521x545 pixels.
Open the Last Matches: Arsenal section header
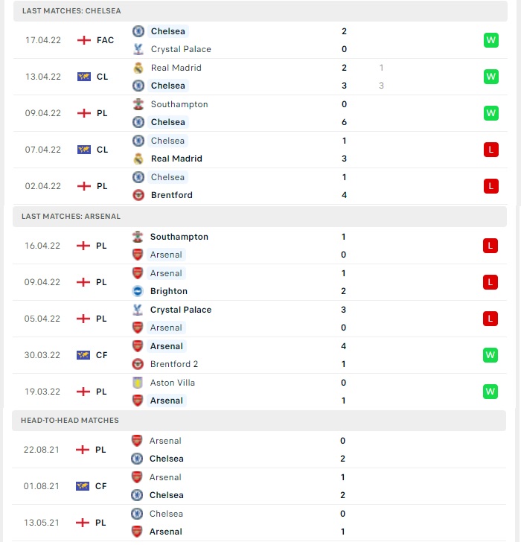(260, 216)
